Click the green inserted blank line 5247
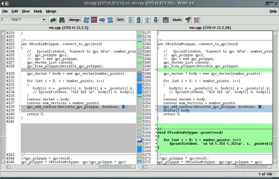This screenshot has width=279, height=179. (x=215, y=70)
